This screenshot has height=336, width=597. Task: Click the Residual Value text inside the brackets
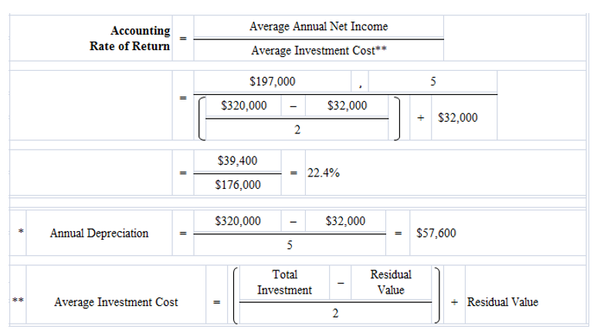click(391, 282)
